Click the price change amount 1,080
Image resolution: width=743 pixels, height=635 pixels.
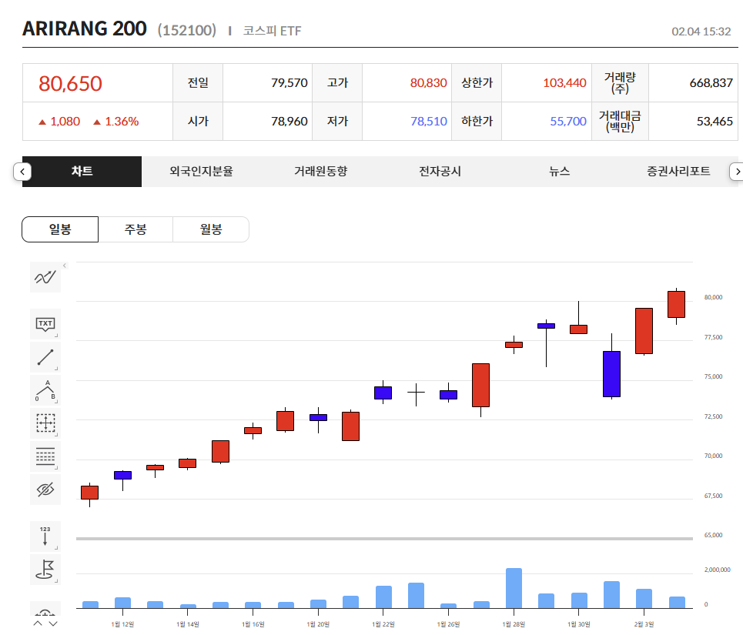click(x=65, y=122)
